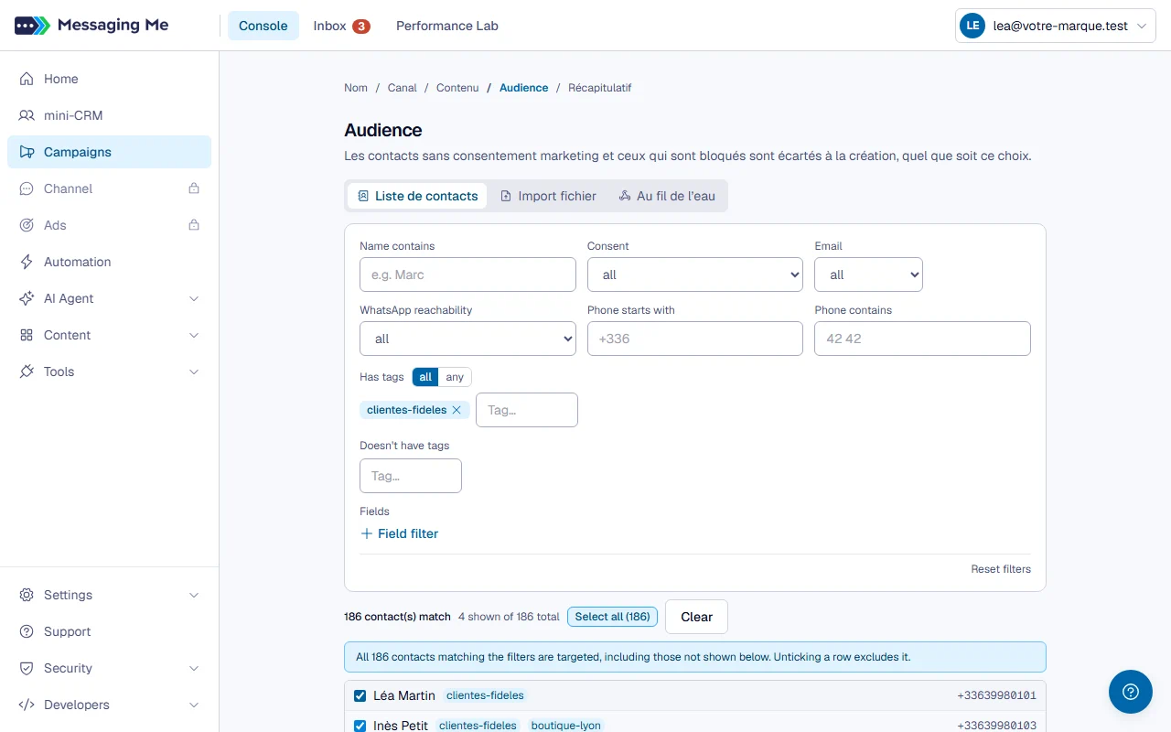The width and height of the screenshot is (1171, 732).
Task: Switch to the Au fil de l'eau tab
Action: pos(667,196)
